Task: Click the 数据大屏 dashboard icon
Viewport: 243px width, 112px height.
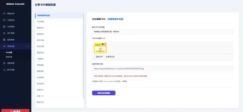Action: pos(4,14)
